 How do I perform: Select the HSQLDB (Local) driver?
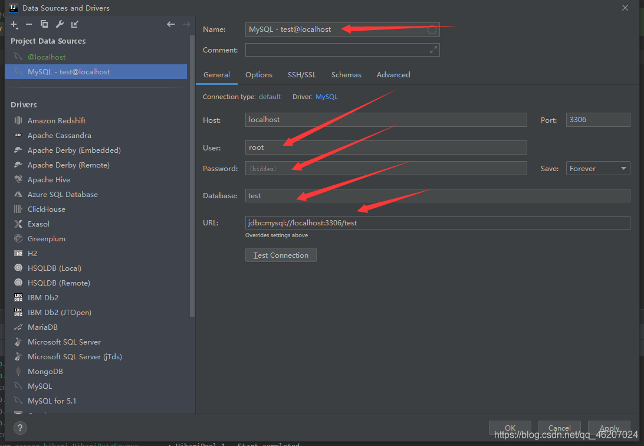[x=54, y=268]
